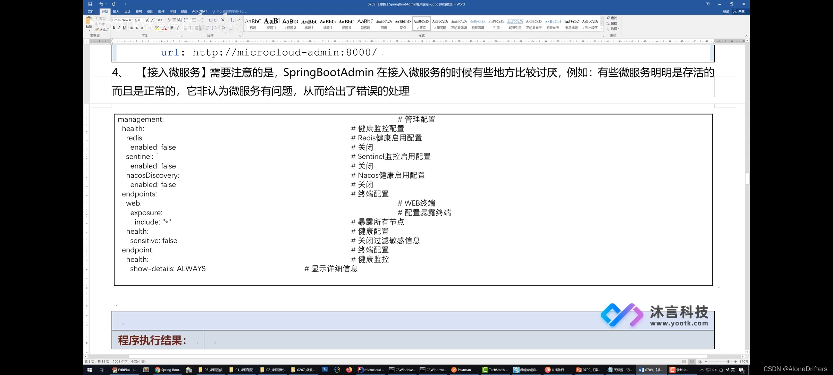Open the font color dropdown arrow
Image resolution: width=833 pixels, height=375 pixels.
click(x=168, y=28)
